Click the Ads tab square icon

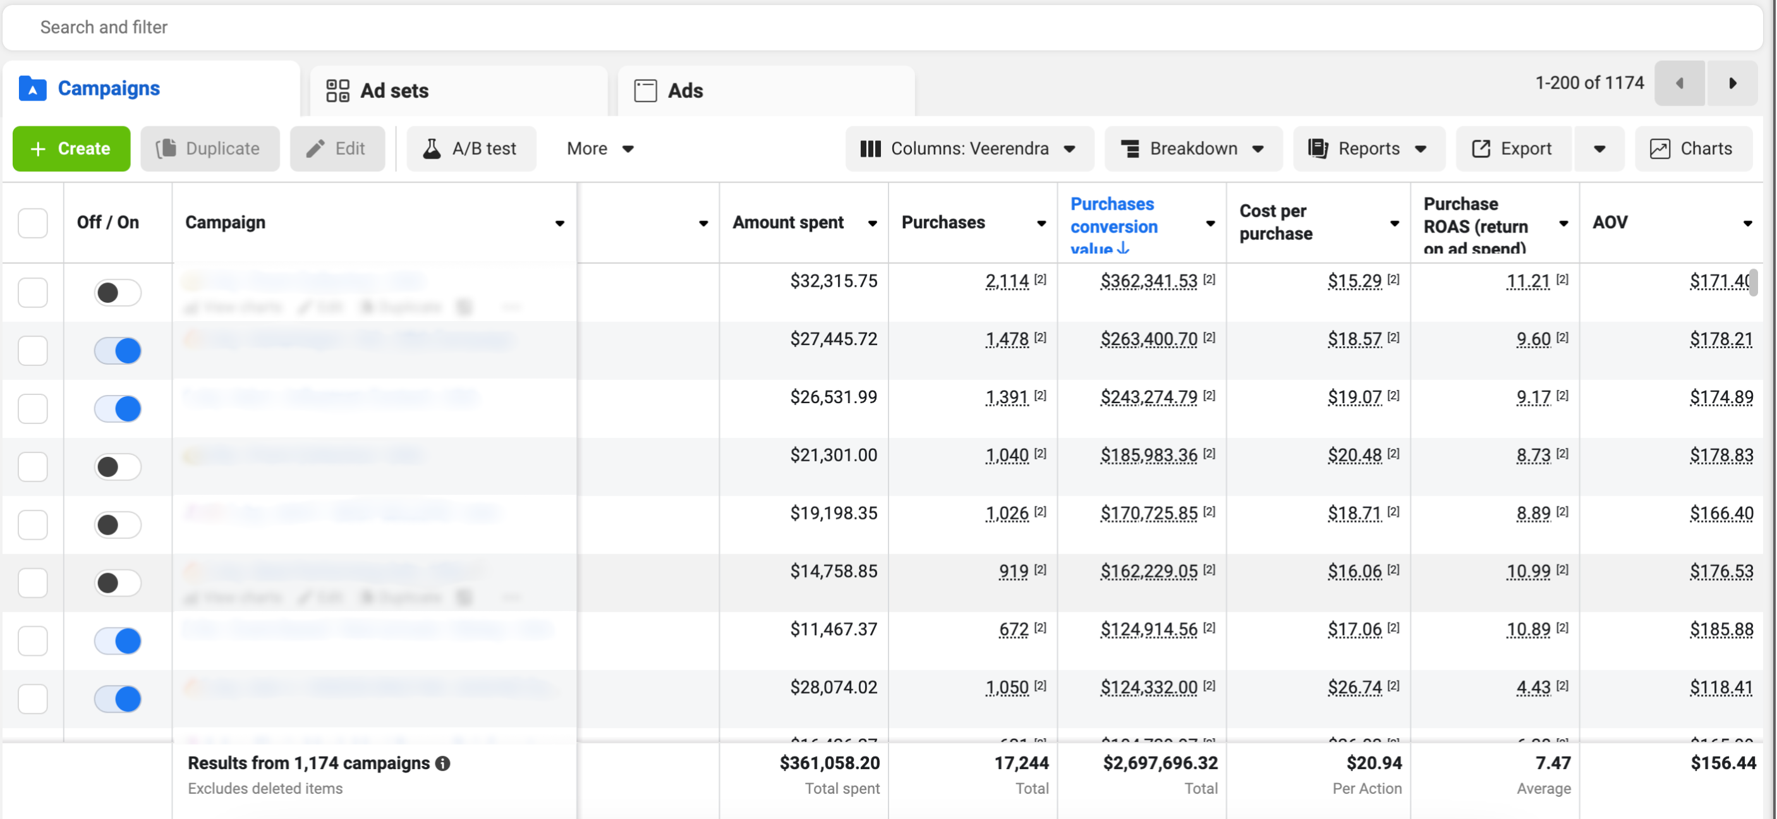[x=645, y=90]
